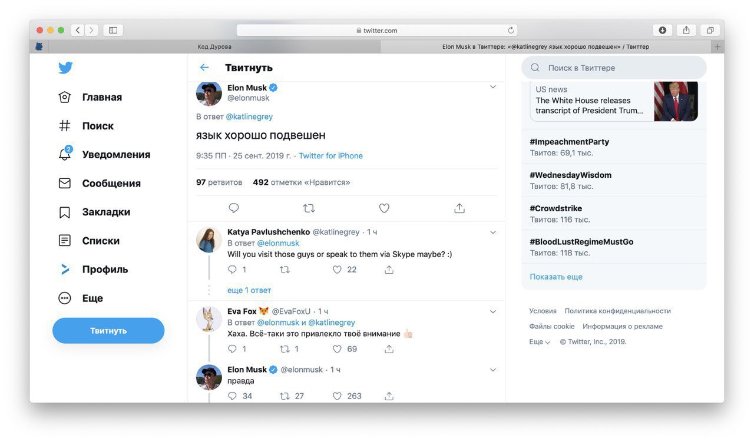754x442 pixels.
Task: Add a new Safari tab
Action: [x=717, y=46]
